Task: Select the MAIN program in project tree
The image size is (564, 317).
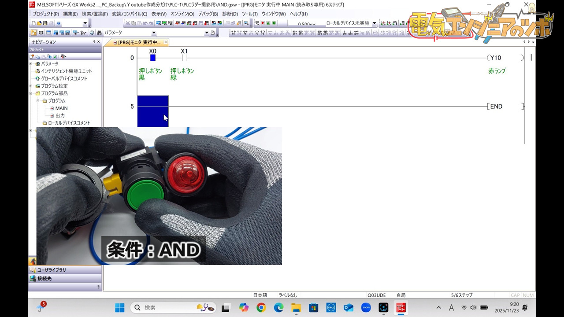Action: point(61,108)
